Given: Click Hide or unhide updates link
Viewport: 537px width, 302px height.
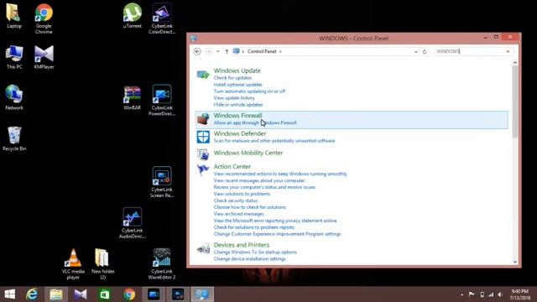Looking at the screenshot, I should 238,105.
